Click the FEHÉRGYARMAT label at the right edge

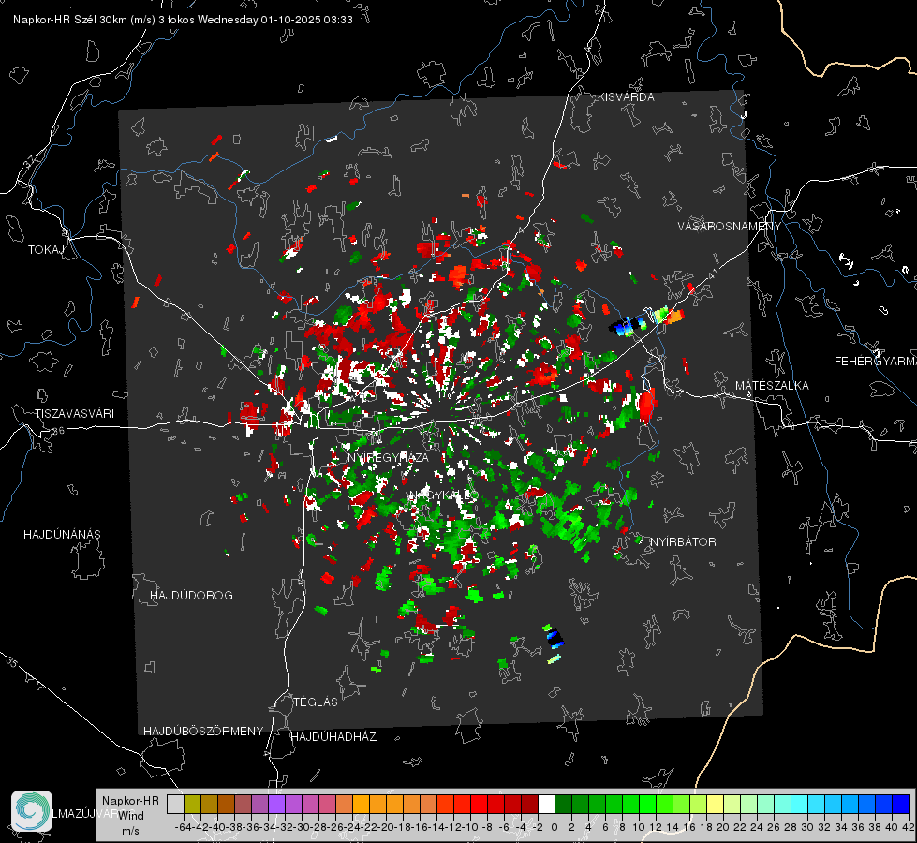pos(875,362)
